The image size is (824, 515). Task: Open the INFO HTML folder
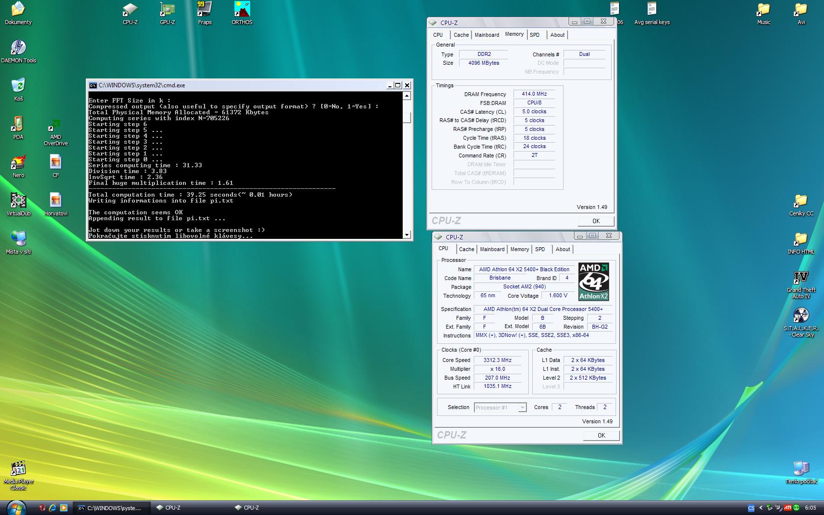click(801, 243)
